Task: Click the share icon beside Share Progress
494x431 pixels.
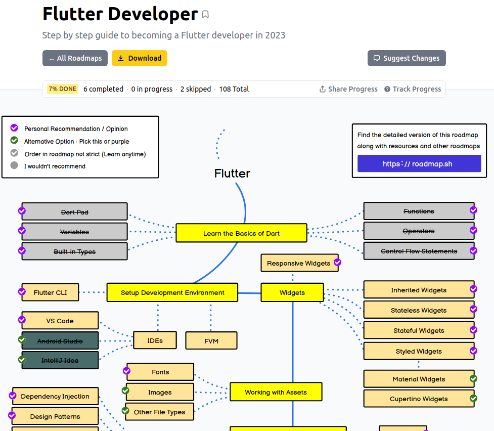Action: [x=322, y=89]
